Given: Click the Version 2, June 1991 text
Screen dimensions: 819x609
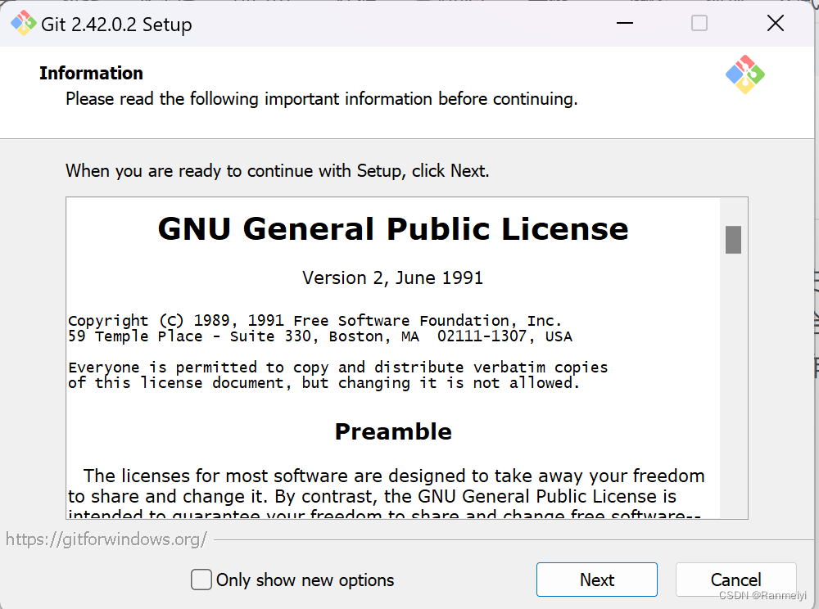Looking at the screenshot, I should click(393, 277).
